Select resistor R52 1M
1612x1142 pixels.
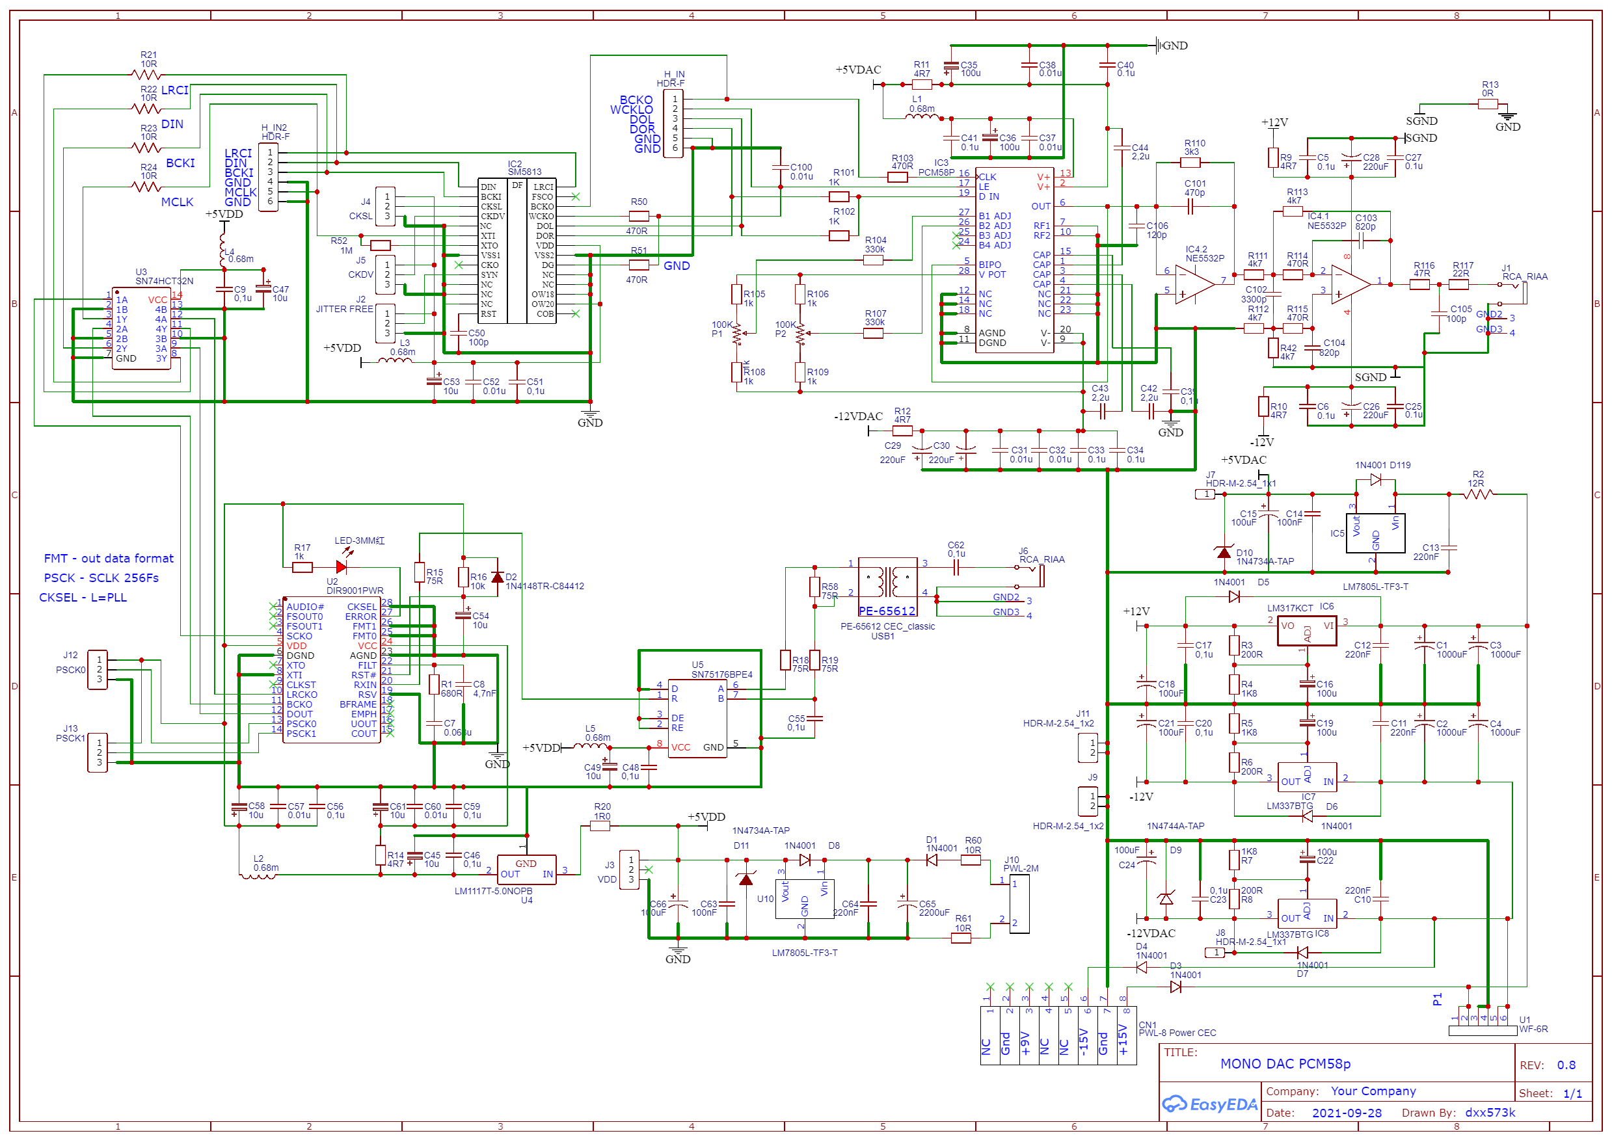pos(380,245)
